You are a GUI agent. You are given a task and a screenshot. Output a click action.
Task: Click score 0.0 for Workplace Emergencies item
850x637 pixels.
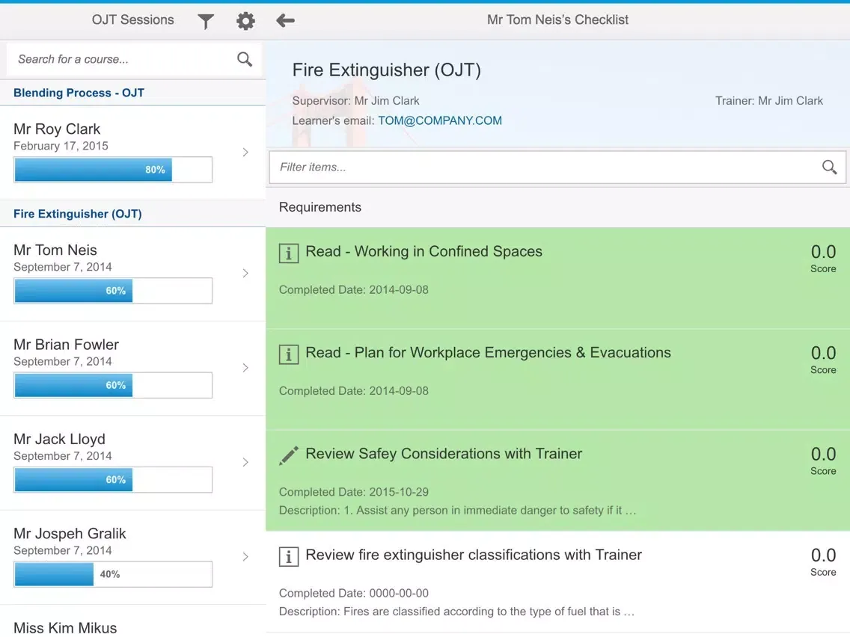823,353
